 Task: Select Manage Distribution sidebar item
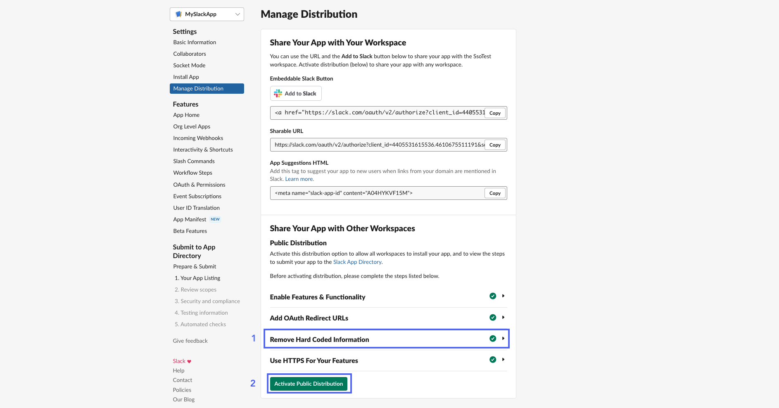[x=207, y=88]
